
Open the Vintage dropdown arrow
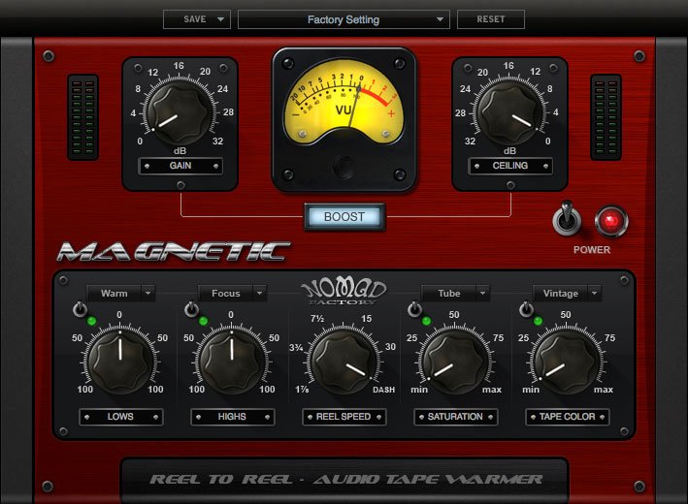click(x=595, y=293)
